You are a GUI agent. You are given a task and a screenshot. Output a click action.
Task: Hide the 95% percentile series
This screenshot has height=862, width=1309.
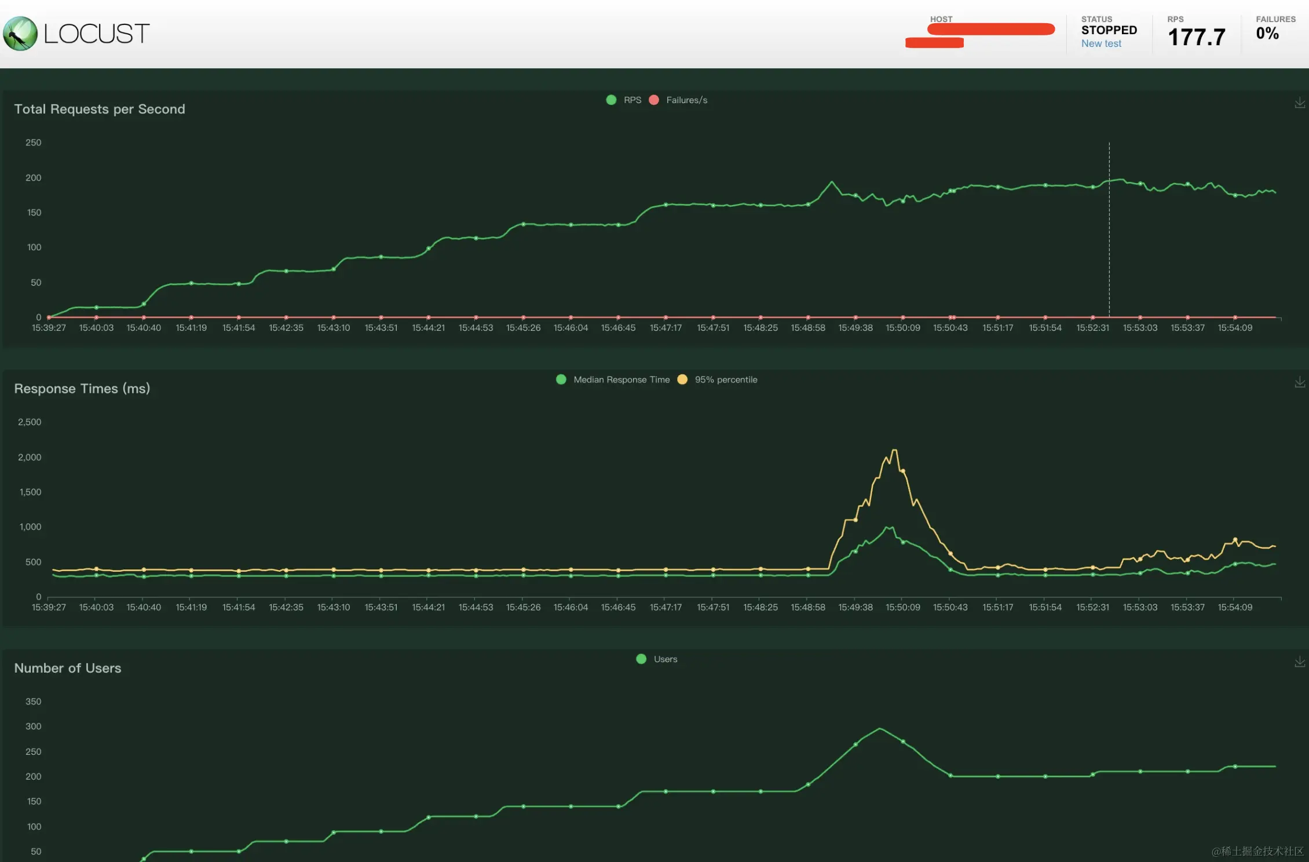click(726, 379)
